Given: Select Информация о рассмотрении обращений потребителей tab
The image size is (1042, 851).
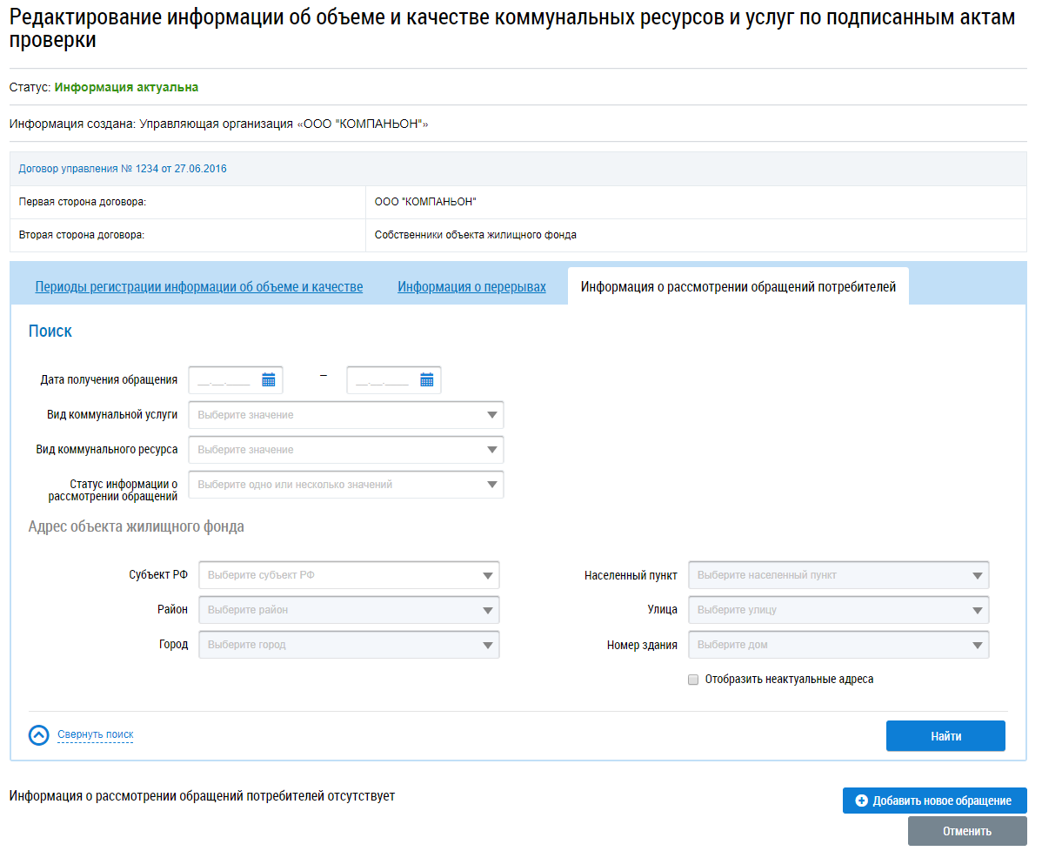Looking at the screenshot, I should click(738, 286).
